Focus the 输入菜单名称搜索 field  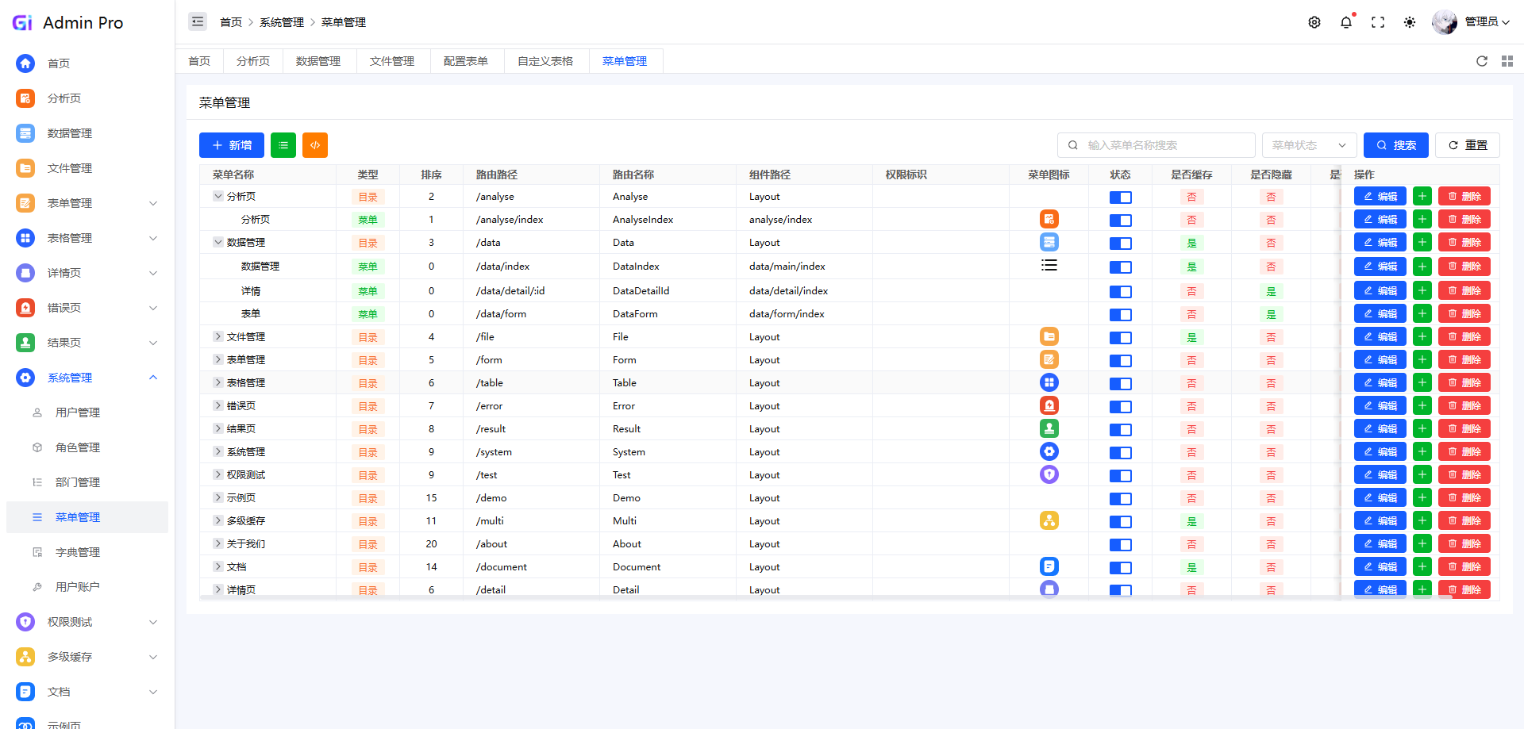pyautogui.click(x=1156, y=145)
